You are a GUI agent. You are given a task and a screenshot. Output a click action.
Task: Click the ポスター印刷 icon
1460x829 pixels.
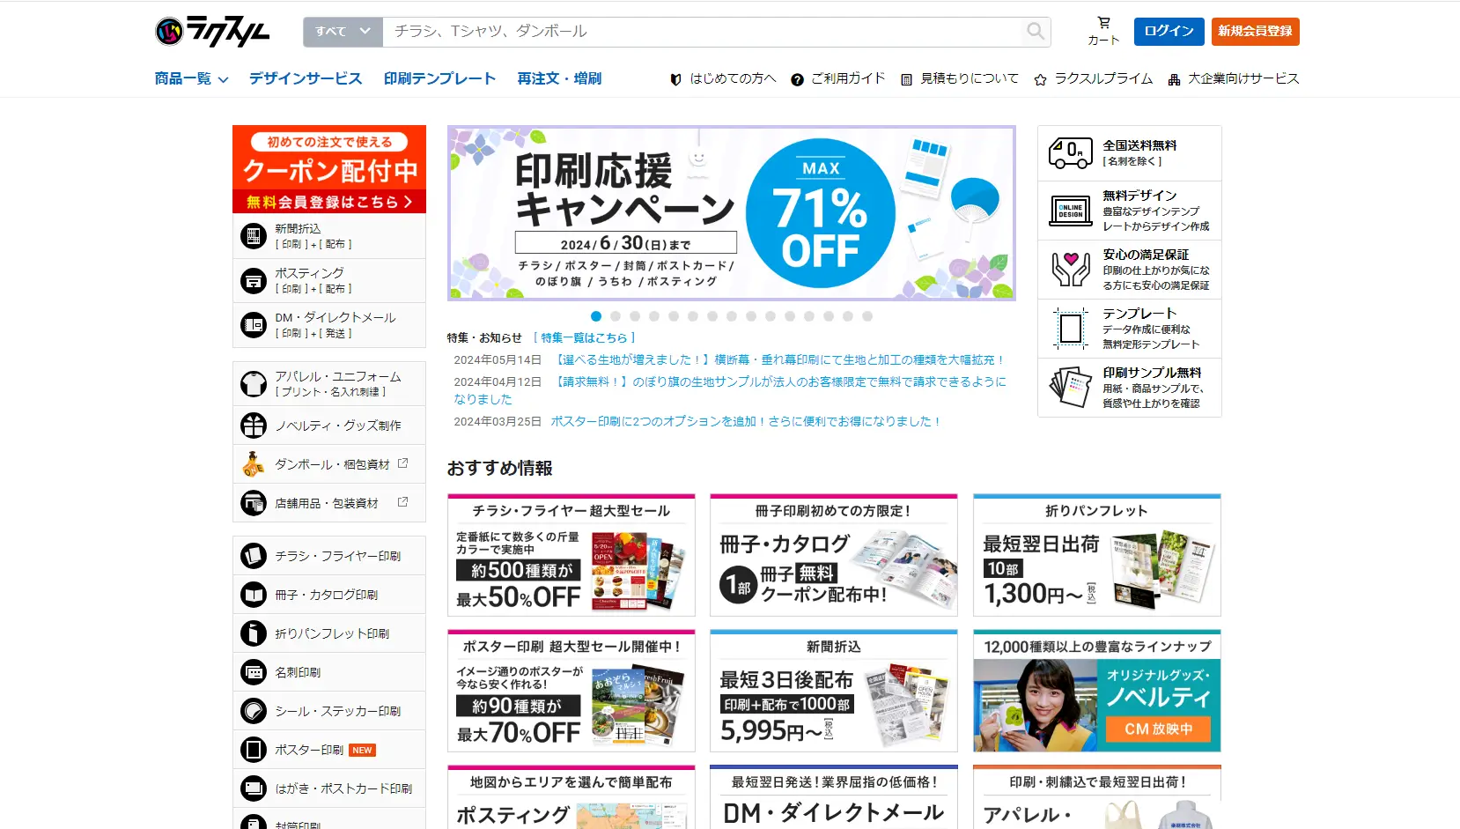(254, 750)
